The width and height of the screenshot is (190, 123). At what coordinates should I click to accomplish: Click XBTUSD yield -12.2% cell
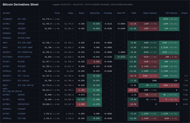tap(133, 24)
